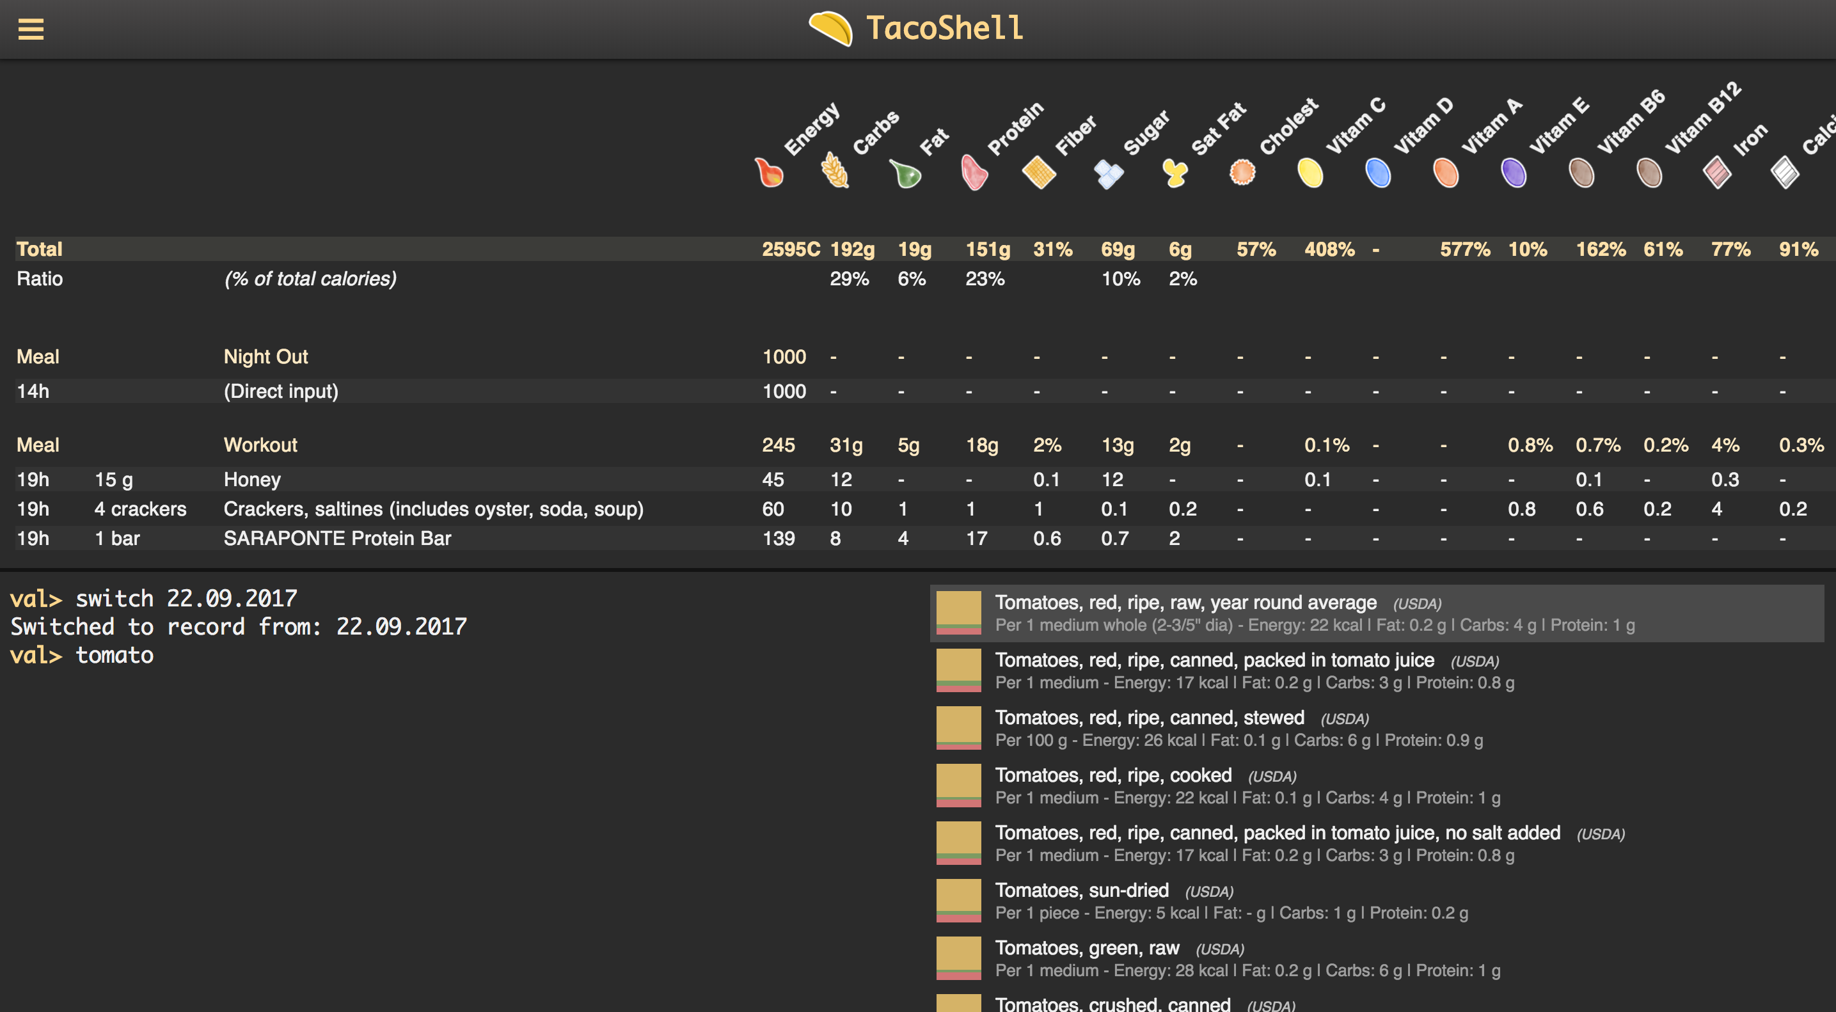Click the Vitamin C icon

[1311, 173]
